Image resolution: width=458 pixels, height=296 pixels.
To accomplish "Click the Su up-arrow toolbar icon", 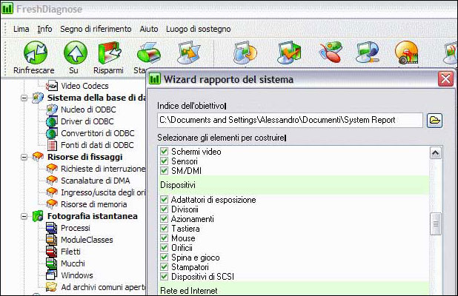I will tap(73, 52).
